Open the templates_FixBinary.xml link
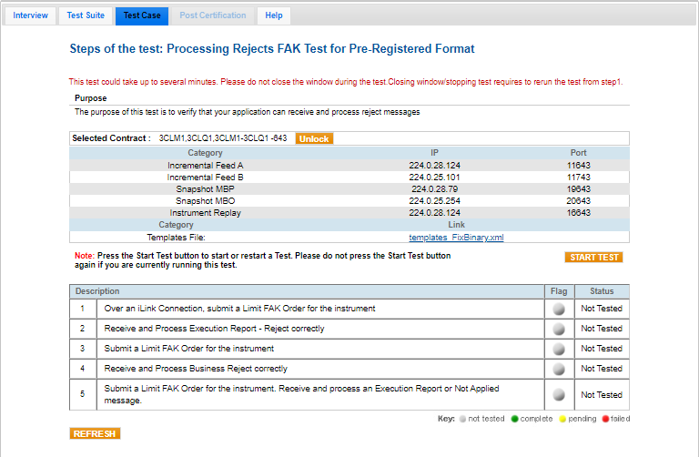Image resolution: width=699 pixels, height=457 pixels. pyautogui.click(x=456, y=237)
